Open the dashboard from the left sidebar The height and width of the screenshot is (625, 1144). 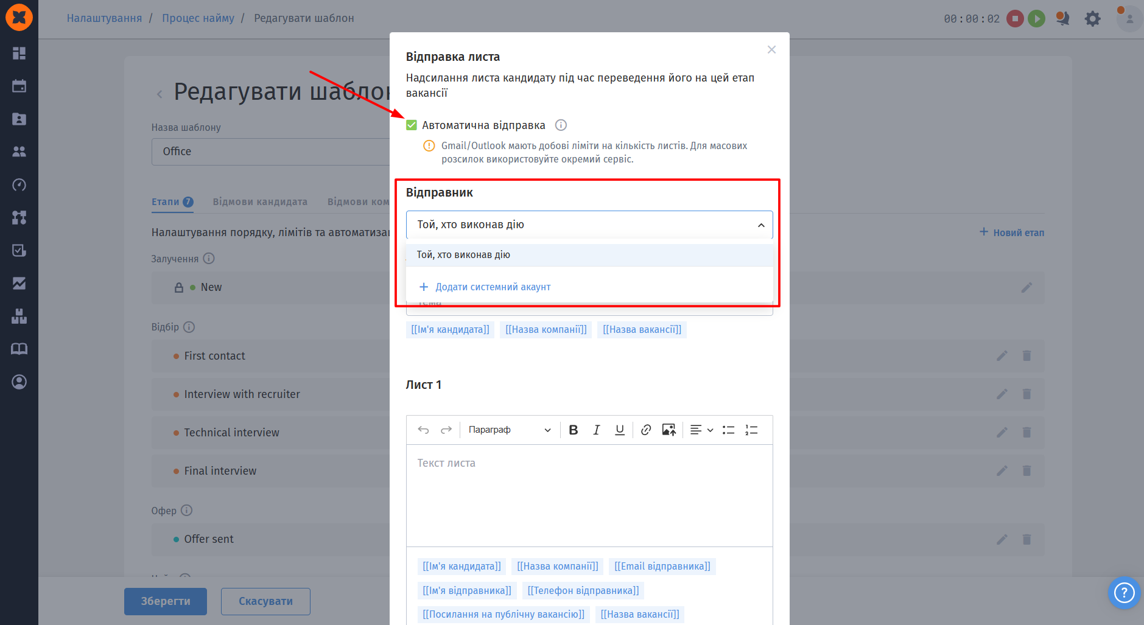(x=19, y=54)
